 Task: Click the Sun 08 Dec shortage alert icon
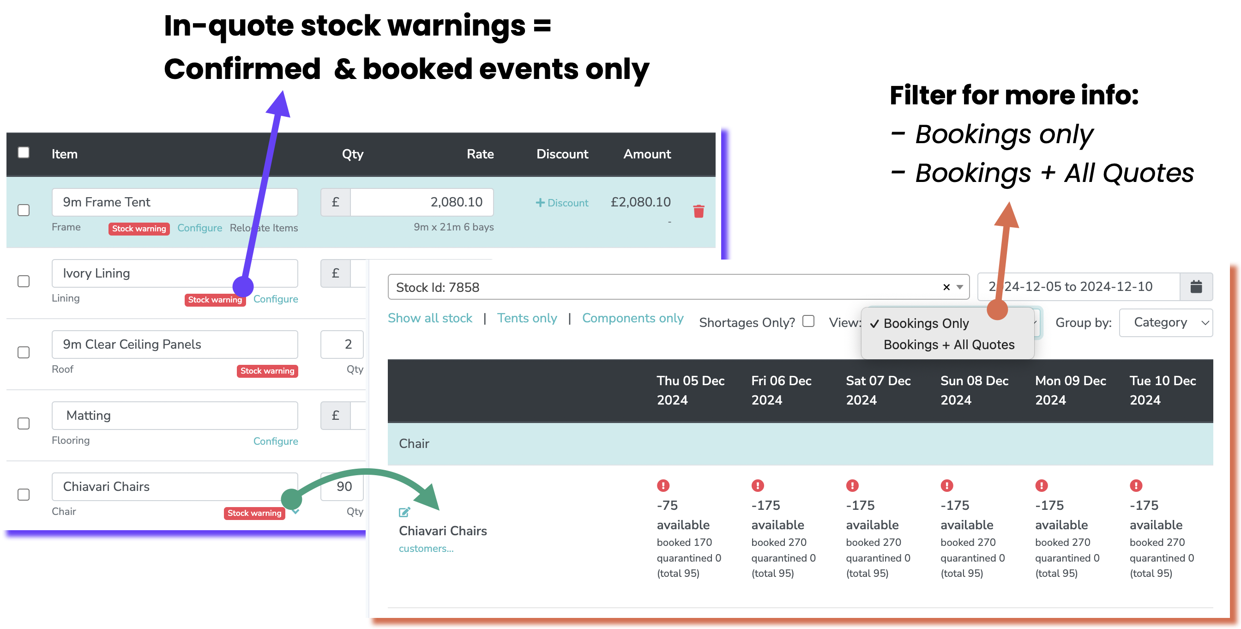click(946, 485)
